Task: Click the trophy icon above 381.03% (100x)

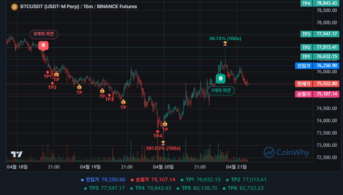Action: point(163,142)
